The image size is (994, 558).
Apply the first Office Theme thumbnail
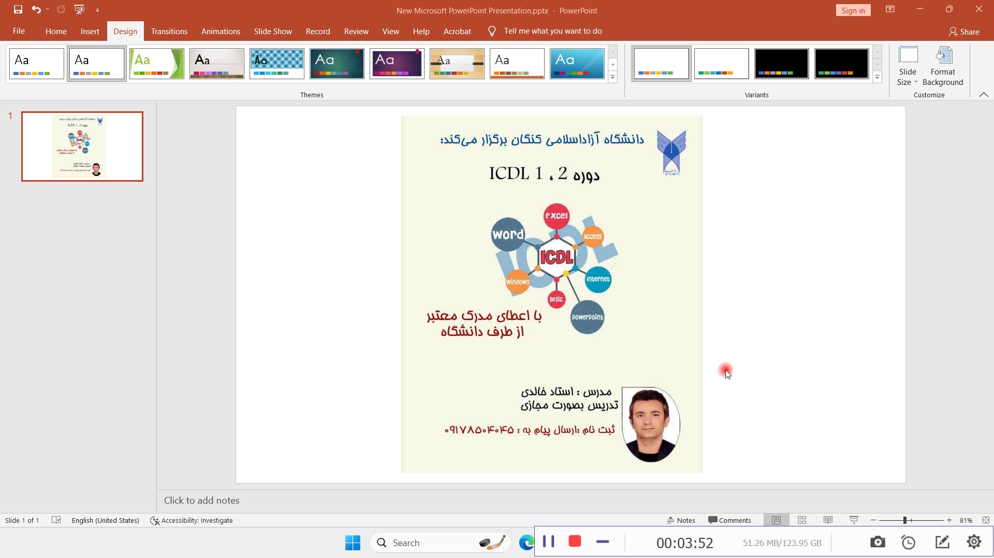[36, 64]
